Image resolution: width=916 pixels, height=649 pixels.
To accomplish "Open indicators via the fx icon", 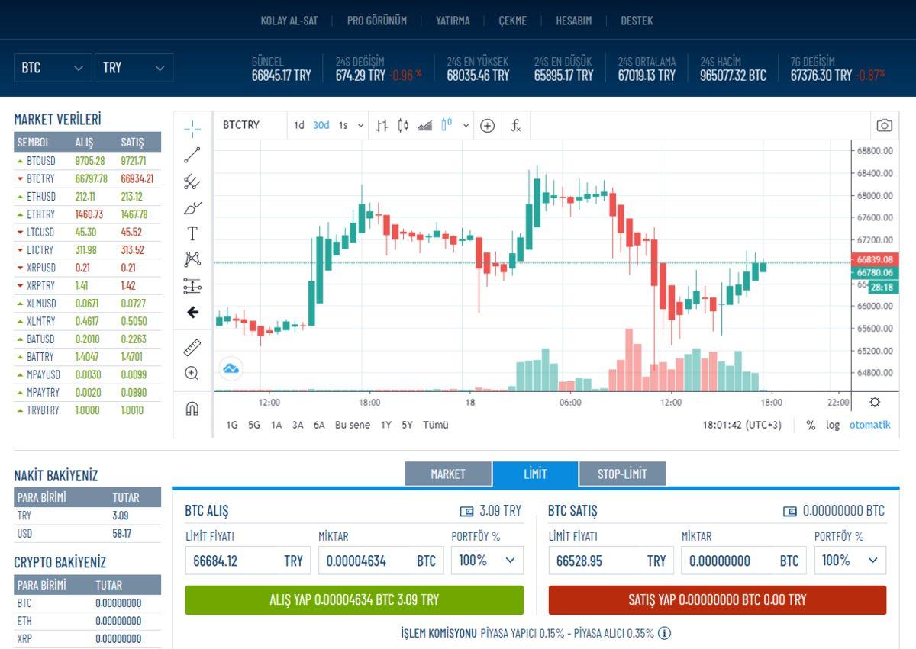I will click(515, 125).
